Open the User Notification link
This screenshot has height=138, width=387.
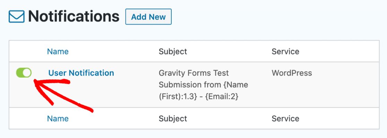pos(81,73)
